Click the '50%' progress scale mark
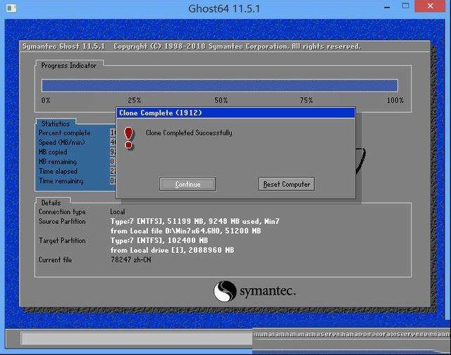 tap(221, 100)
